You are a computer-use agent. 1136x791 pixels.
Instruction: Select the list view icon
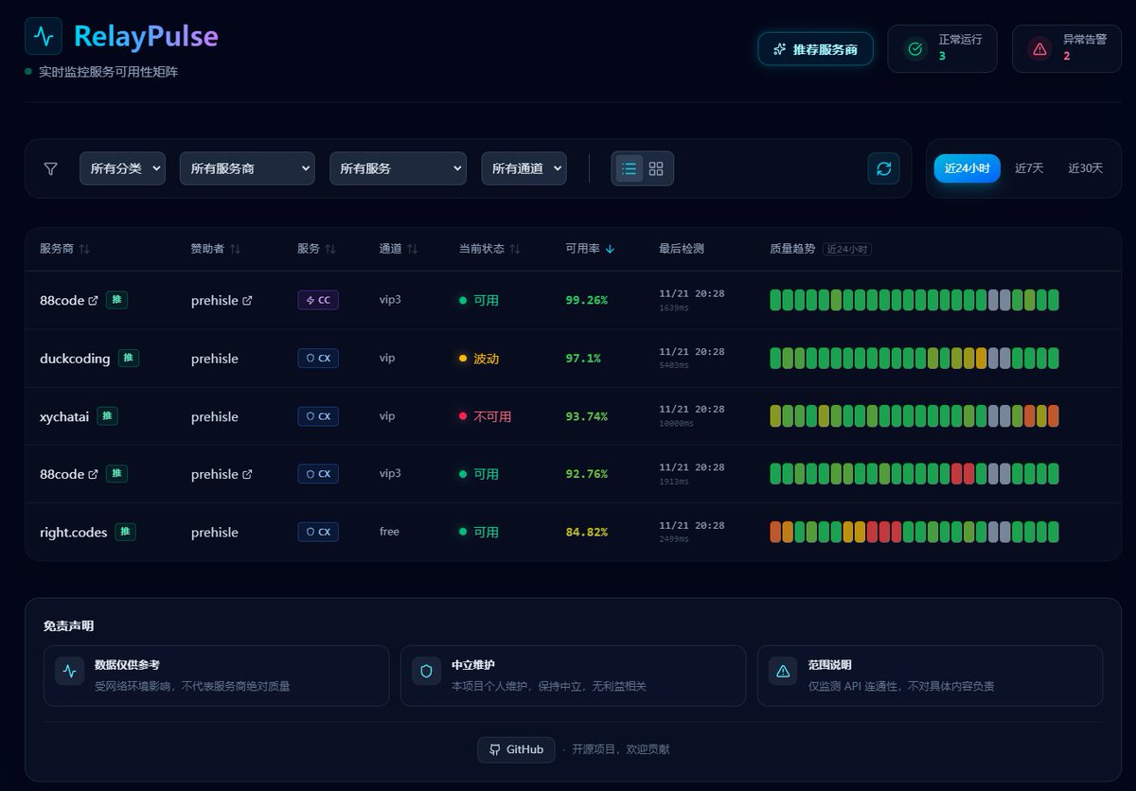[628, 167]
